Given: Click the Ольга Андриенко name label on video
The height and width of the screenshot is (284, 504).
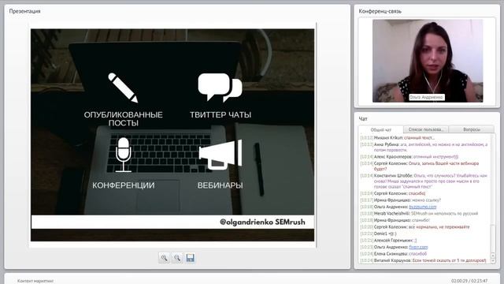Looking at the screenshot, I should click(426, 97).
